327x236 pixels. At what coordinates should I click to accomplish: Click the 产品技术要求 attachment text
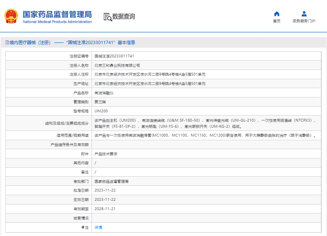(106, 154)
